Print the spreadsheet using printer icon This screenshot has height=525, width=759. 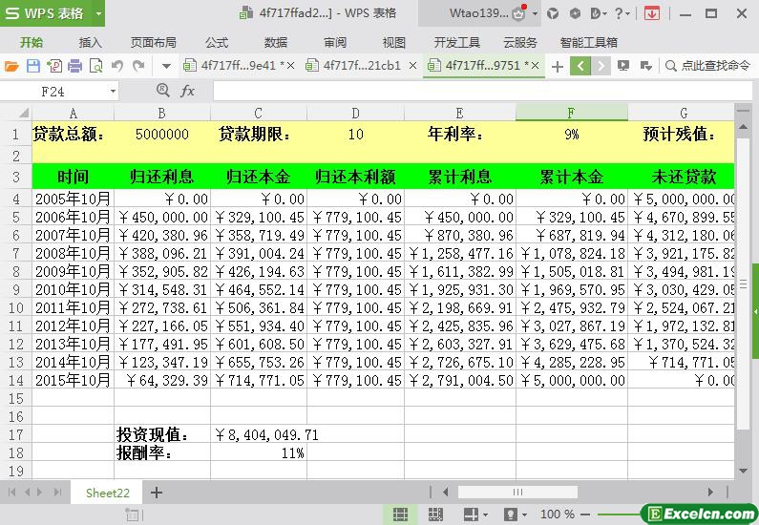tap(74, 65)
